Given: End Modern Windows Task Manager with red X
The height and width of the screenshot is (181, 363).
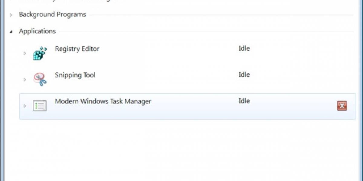Looking at the screenshot, I should 342,106.
